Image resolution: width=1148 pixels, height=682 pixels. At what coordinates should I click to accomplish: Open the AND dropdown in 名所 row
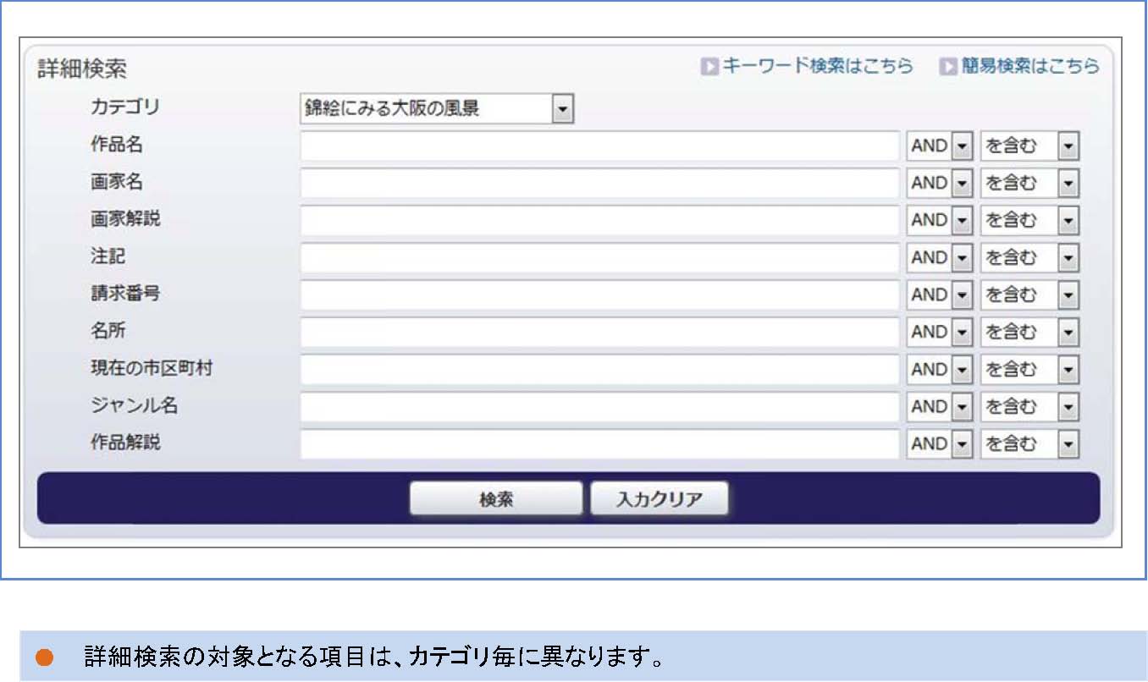[940, 332]
